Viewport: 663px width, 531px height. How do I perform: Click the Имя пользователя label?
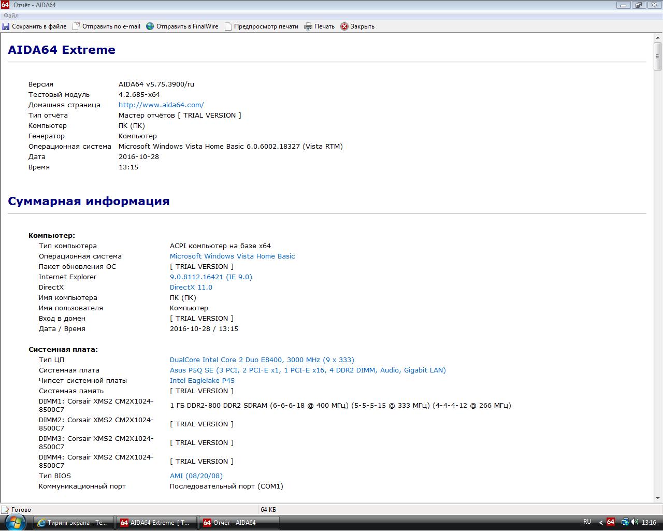pyautogui.click(x=71, y=308)
